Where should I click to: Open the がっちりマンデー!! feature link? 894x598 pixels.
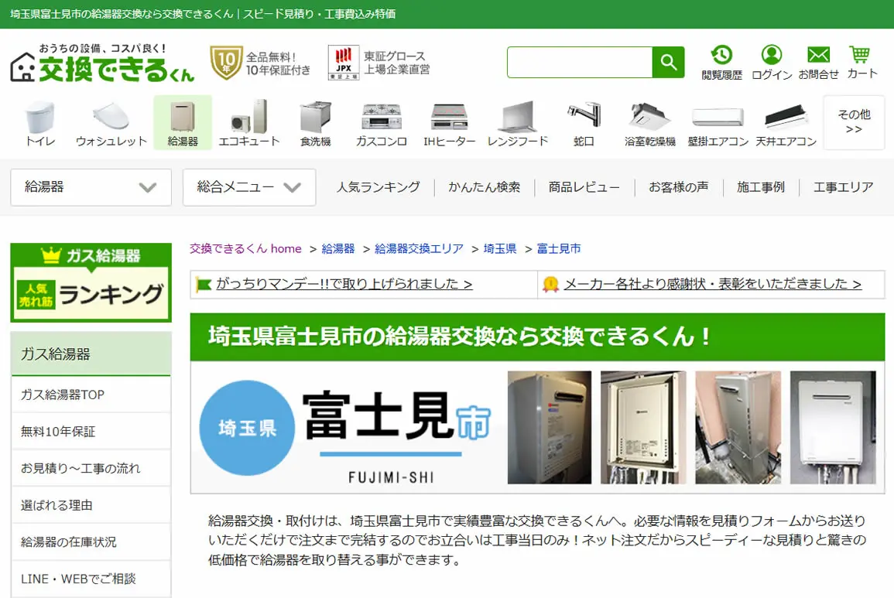pyautogui.click(x=344, y=284)
